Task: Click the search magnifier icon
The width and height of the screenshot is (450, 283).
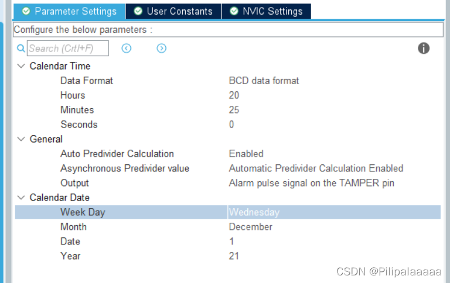Action: pyautogui.click(x=21, y=48)
